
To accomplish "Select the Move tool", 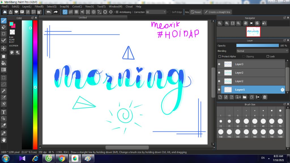I will pyautogui.click(x=3, y=48).
